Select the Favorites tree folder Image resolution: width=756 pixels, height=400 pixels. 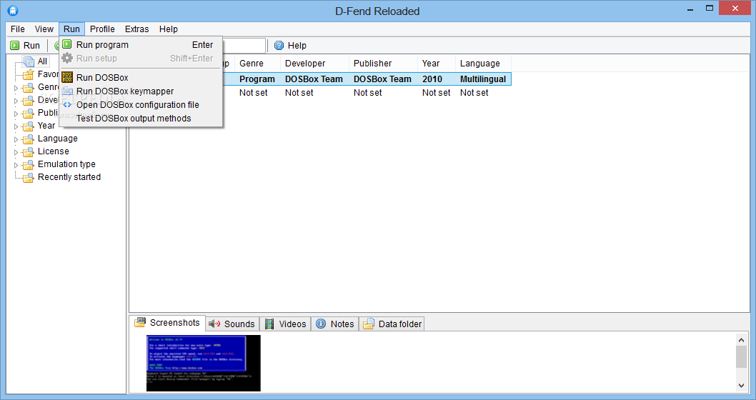(x=48, y=74)
